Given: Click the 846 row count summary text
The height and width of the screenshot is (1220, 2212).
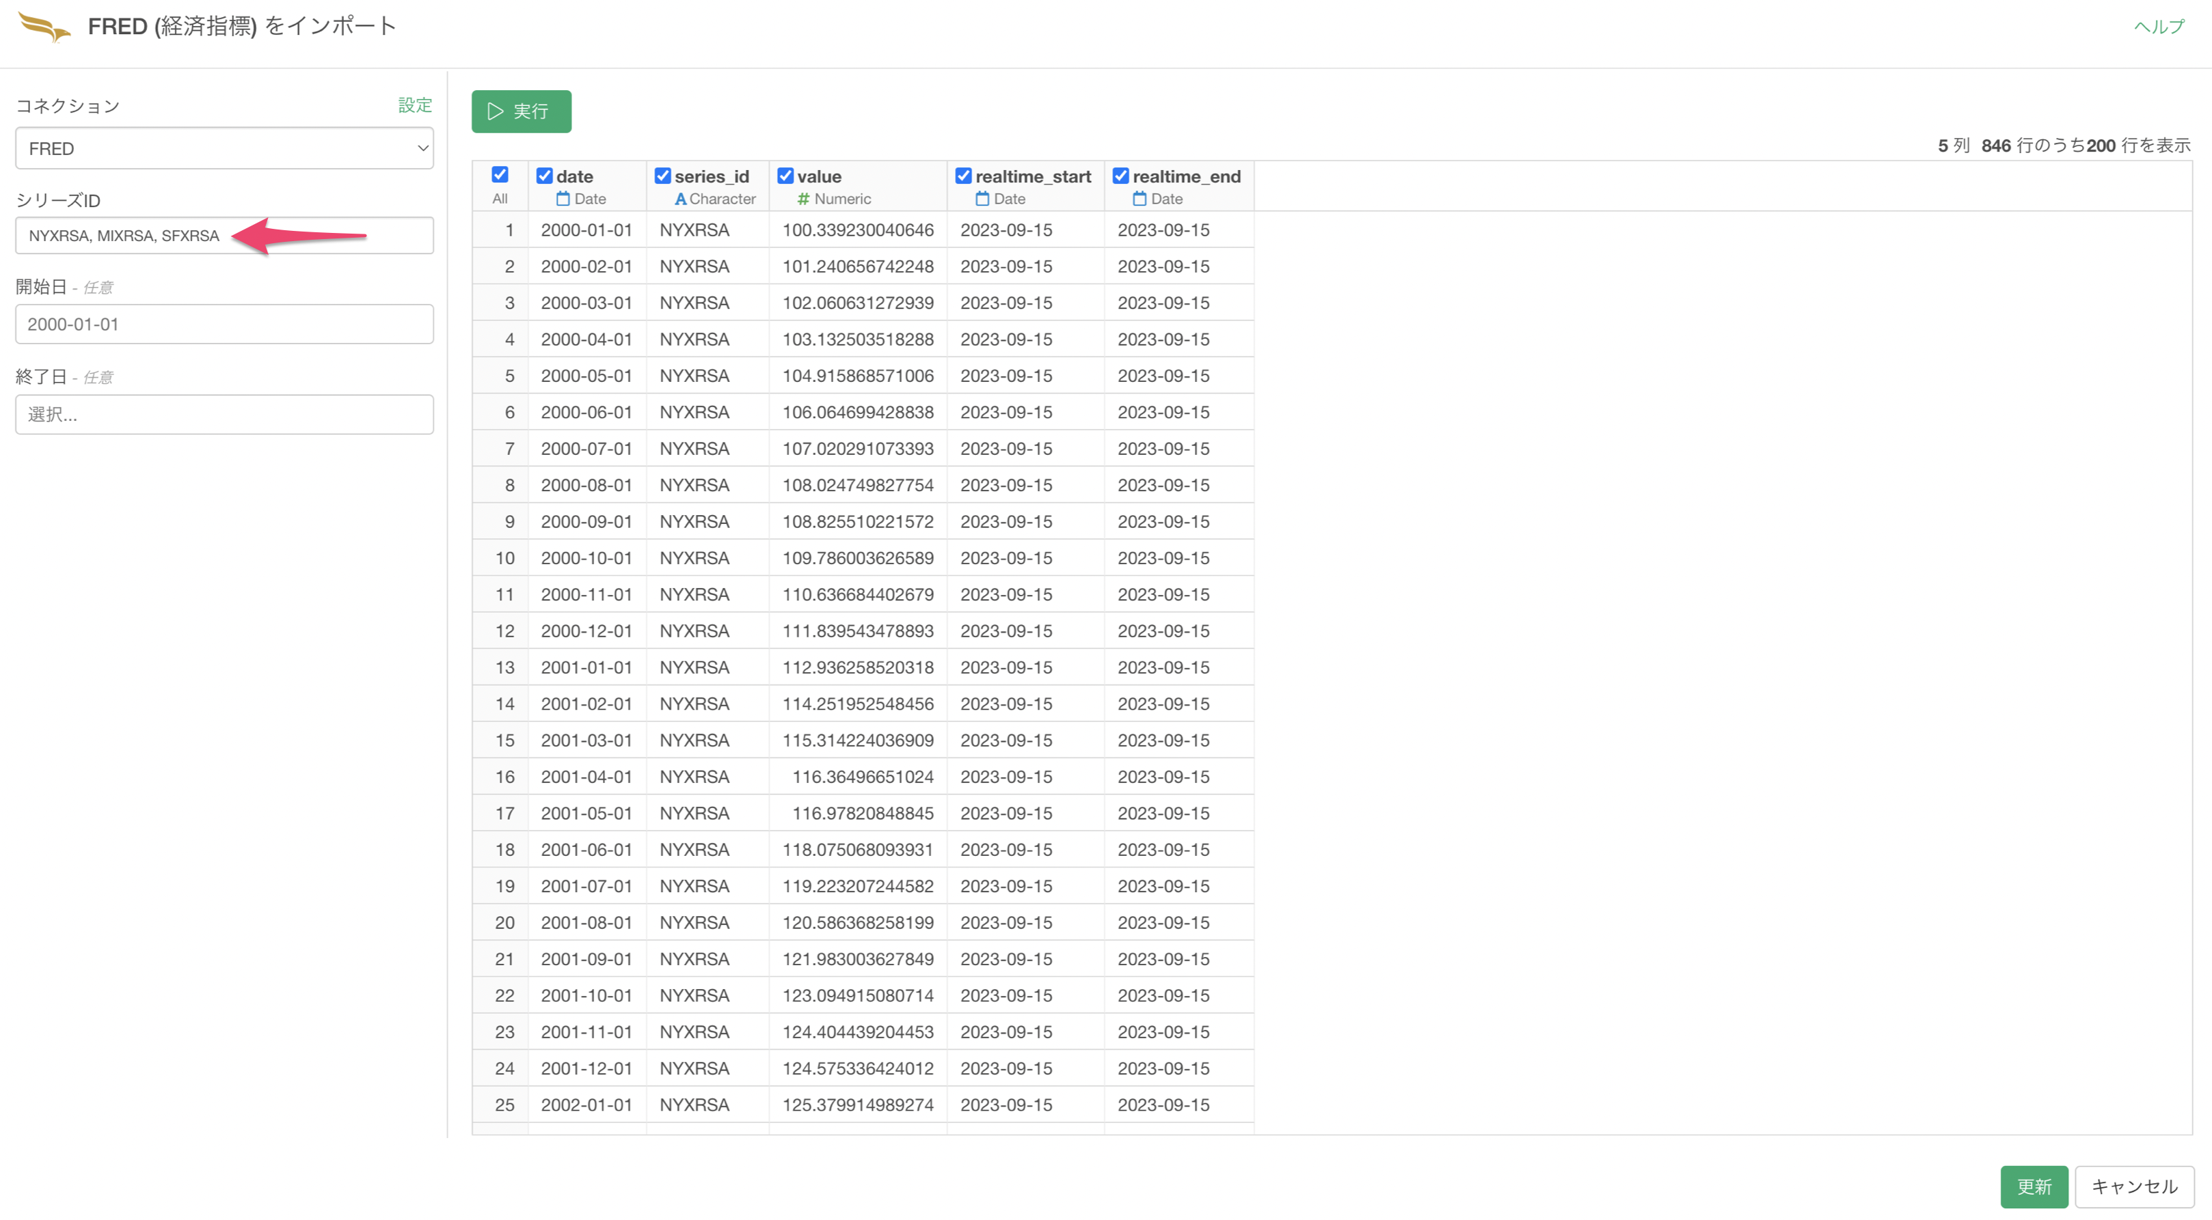Looking at the screenshot, I should tap(2085, 146).
